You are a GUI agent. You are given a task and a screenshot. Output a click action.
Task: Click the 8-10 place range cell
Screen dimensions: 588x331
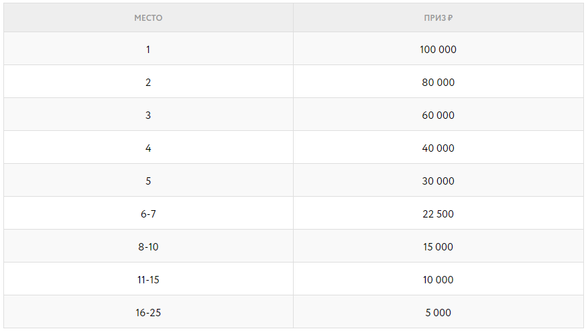coord(148,247)
